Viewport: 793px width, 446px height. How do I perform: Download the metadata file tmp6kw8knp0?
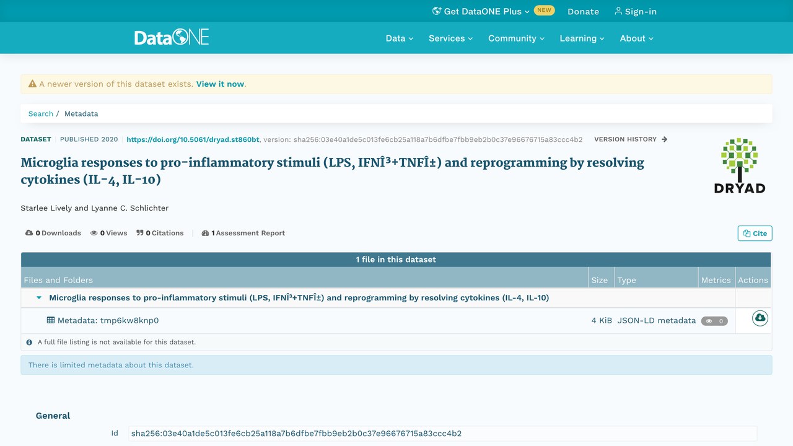tap(760, 318)
